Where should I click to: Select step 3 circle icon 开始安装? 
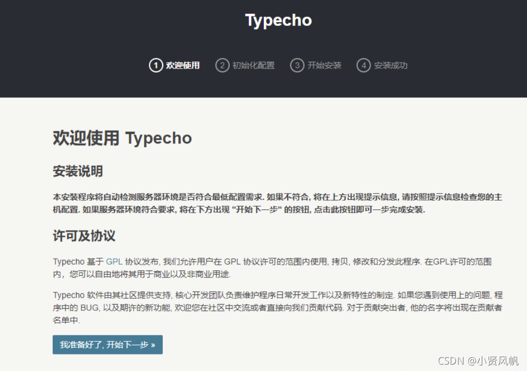(x=297, y=65)
